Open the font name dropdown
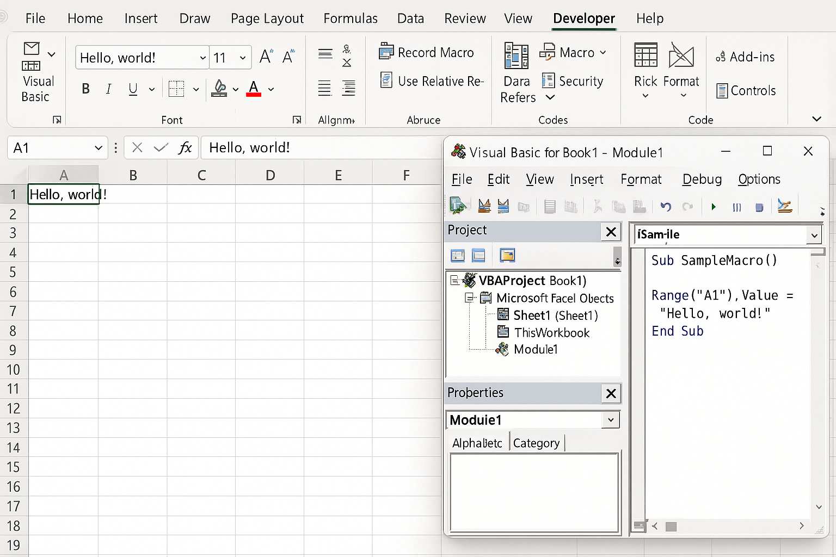Screen dimensions: 836x557 coord(203,58)
